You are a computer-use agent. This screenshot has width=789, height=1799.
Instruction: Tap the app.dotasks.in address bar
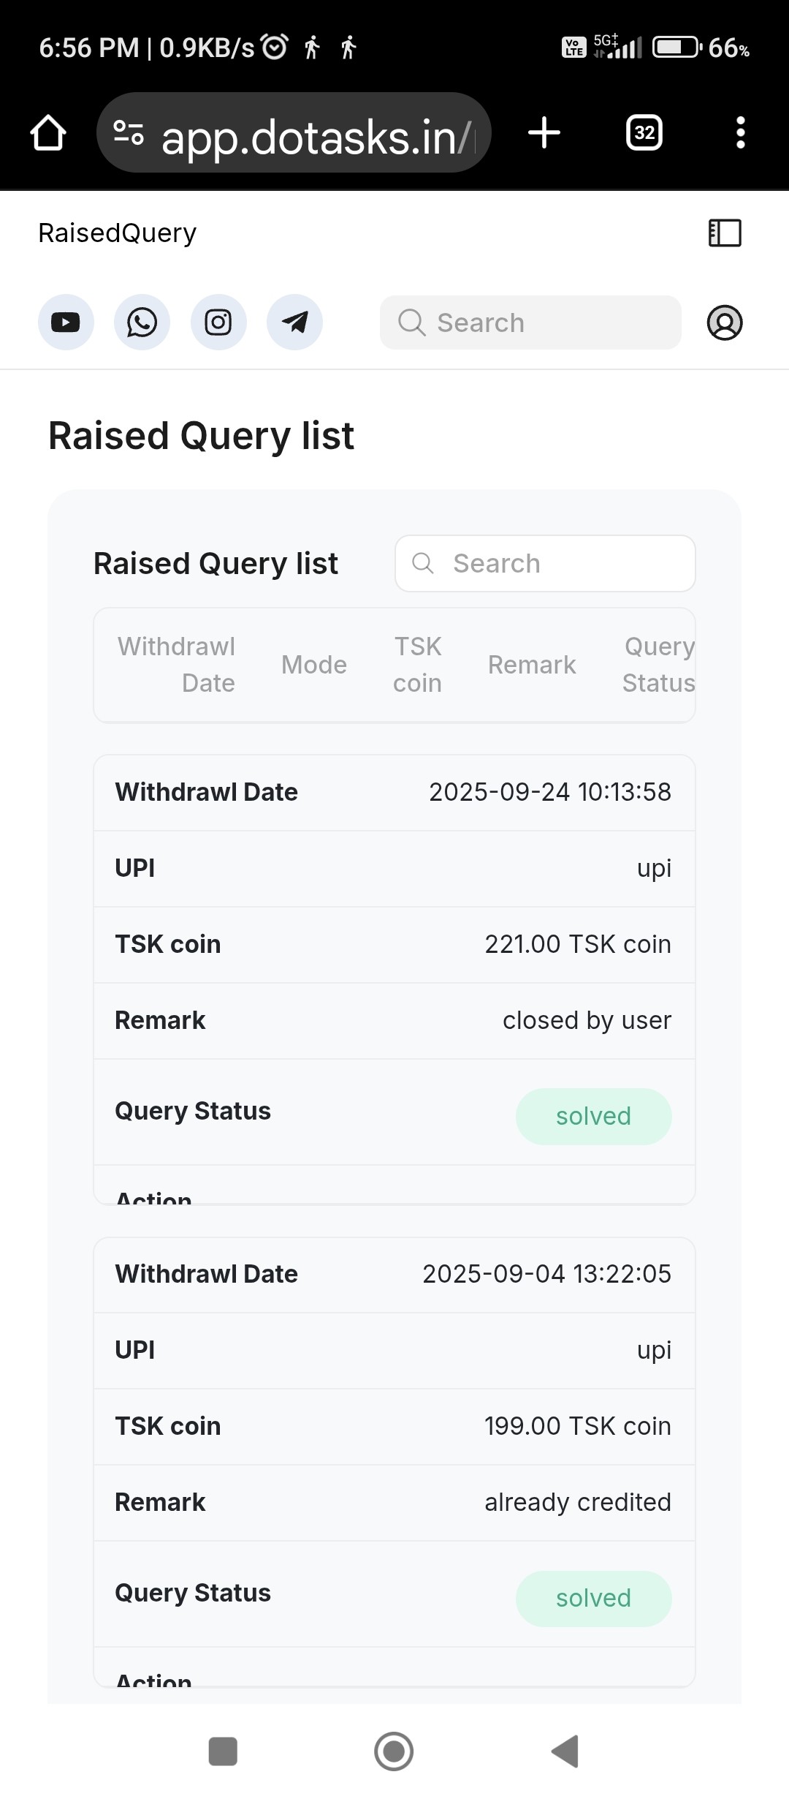pos(314,136)
